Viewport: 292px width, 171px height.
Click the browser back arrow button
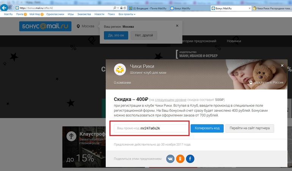(x=4, y=8)
